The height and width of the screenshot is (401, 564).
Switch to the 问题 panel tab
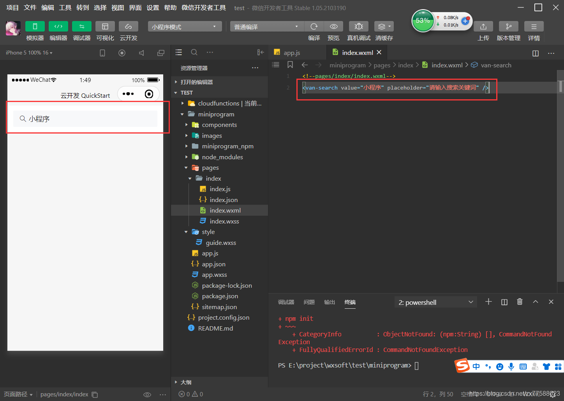point(309,302)
